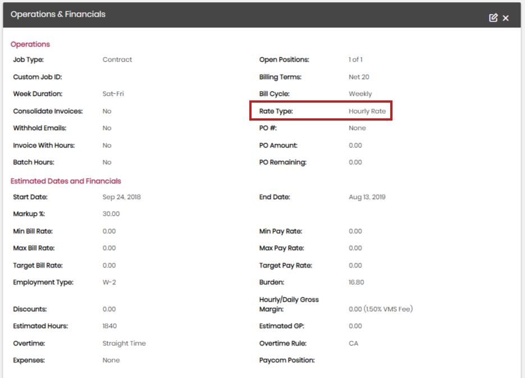The width and height of the screenshot is (525, 378).
Task: Click the Rate Type label
Action: tap(276, 111)
